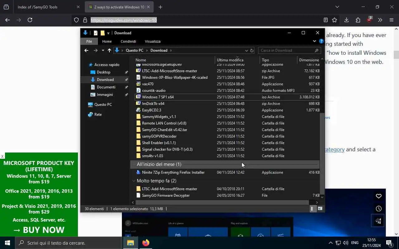Image resolution: width=399 pixels, height=249 pixels.
Task: Select Accesso rapido in the navigation pane
Action: (107, 65)
